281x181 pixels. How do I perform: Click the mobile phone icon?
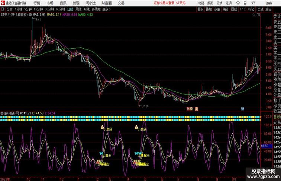(245, 3)
